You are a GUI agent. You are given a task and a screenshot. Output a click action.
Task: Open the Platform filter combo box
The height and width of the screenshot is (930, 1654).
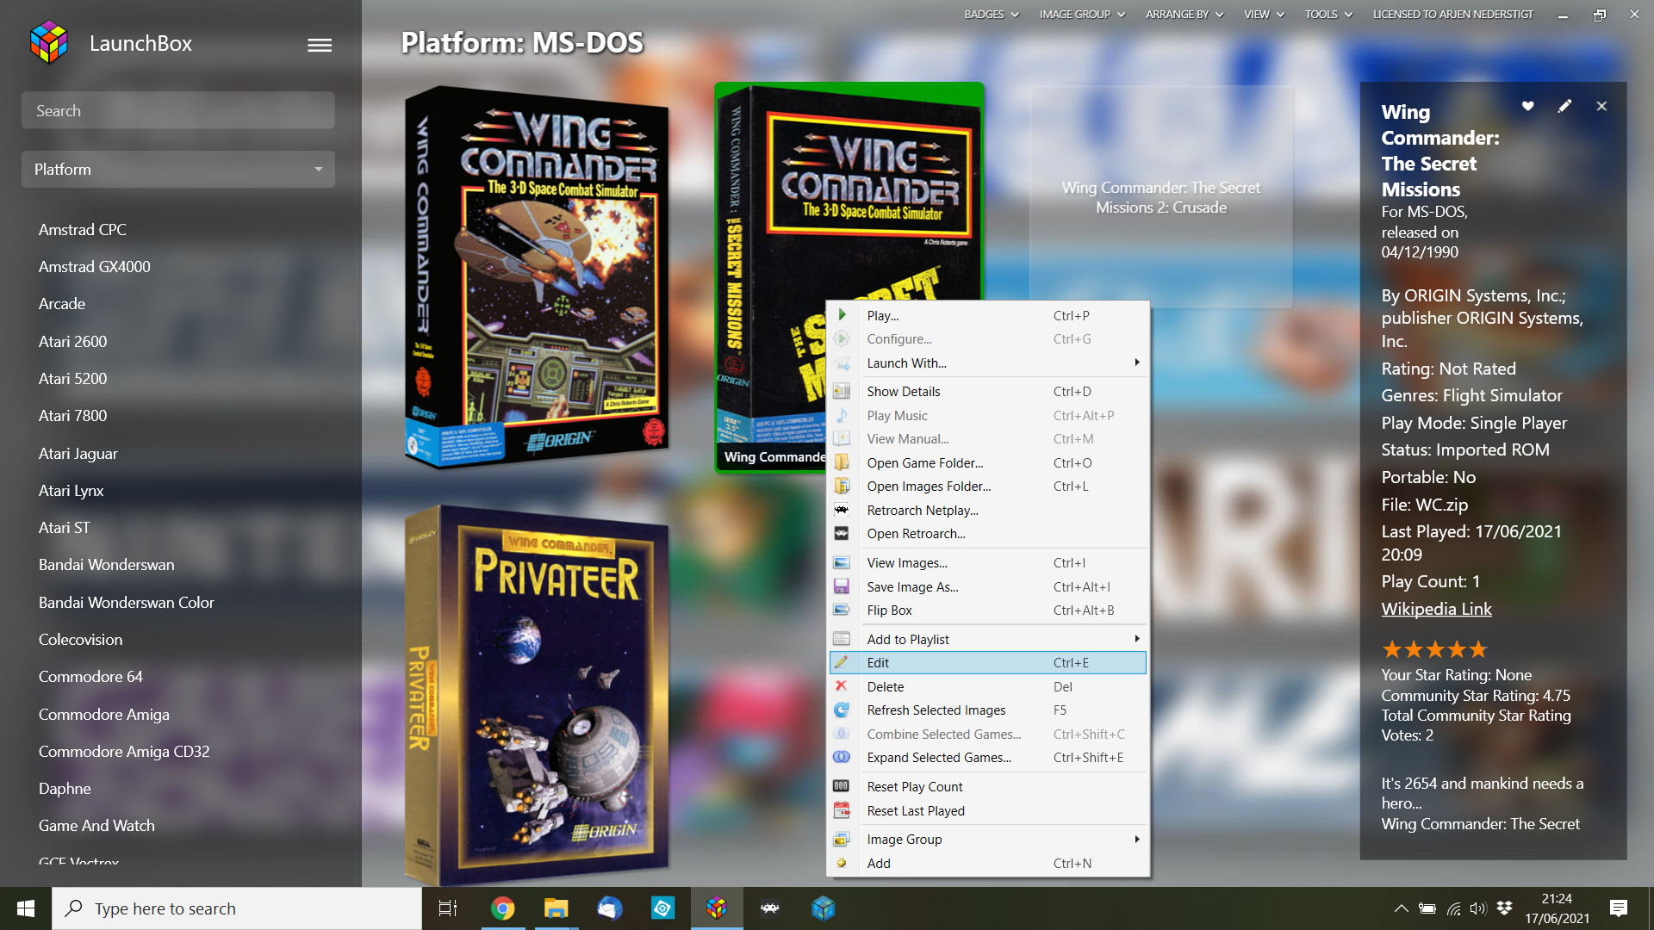click(x=178, y=170)
